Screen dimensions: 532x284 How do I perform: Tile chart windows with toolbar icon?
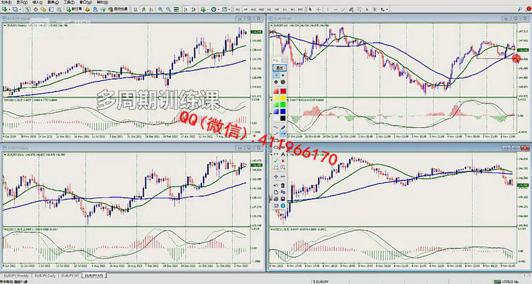(176, 9)
